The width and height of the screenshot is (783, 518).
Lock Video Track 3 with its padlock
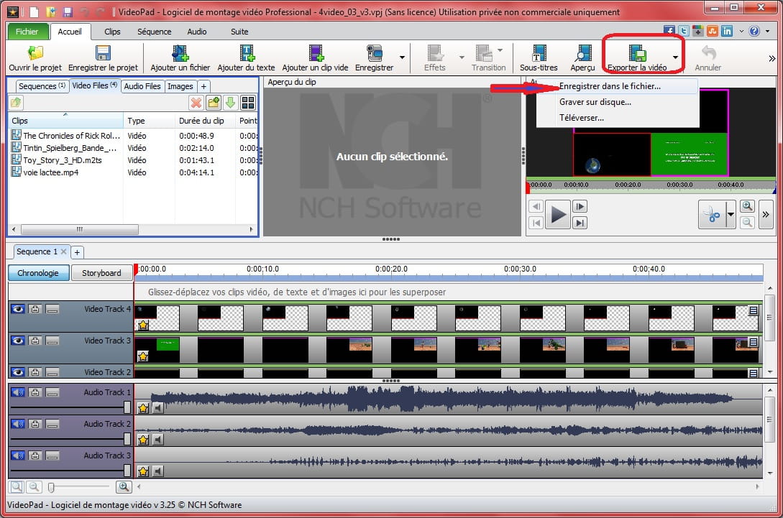(35, 341)
